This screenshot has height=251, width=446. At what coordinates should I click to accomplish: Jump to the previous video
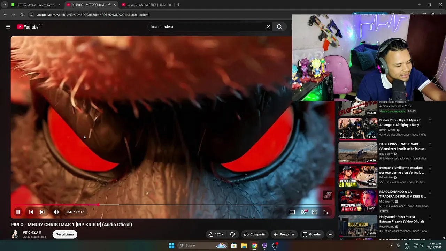(31, 212)
